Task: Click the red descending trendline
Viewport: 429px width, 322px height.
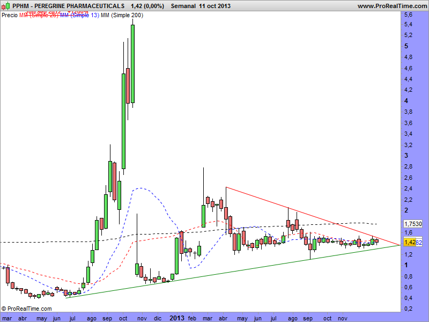Action: pyautogui.click(x=312, y=216)
